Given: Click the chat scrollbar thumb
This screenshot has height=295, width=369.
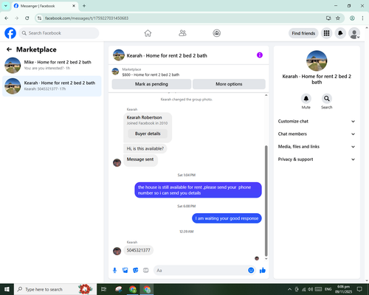Looking at the screenshot, I should (x=266, y=201).
